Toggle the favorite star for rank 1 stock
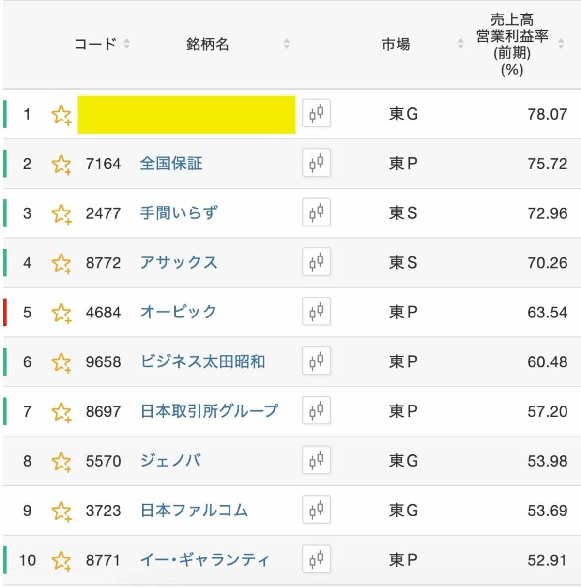The width and height of the screenshot is (581, 587). coord(61,113)
